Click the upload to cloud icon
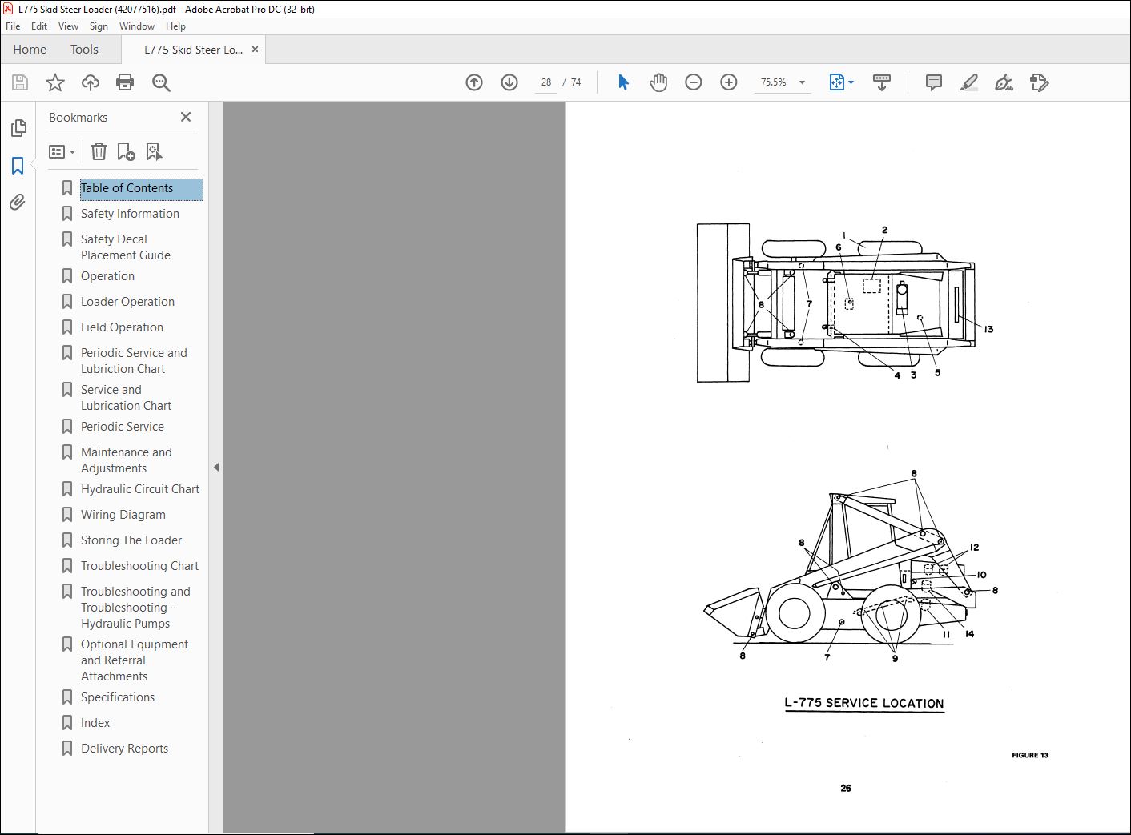Image resolution: width=1131 pixels, height=835 pixels. pyautogui.click(x=91, y=82)
